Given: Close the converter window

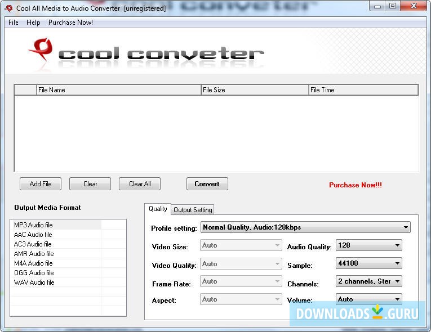Looking at the screenshot, I should (414, 6).
